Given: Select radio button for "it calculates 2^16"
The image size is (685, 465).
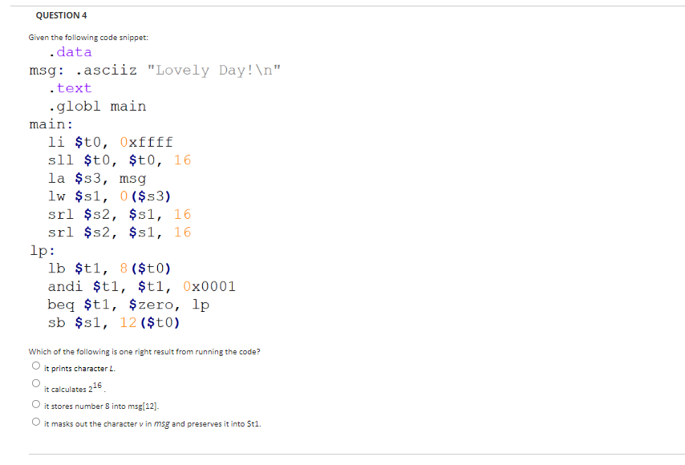Looking at the screenshot, I should click(35, 382).
